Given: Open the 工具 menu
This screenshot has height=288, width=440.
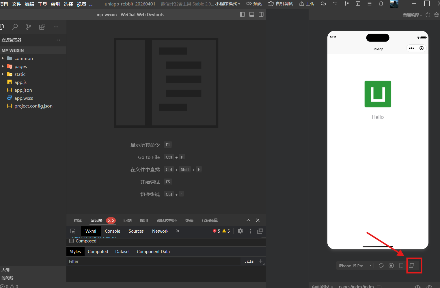Looking at the screenshot, I should (x=42, y=4).
